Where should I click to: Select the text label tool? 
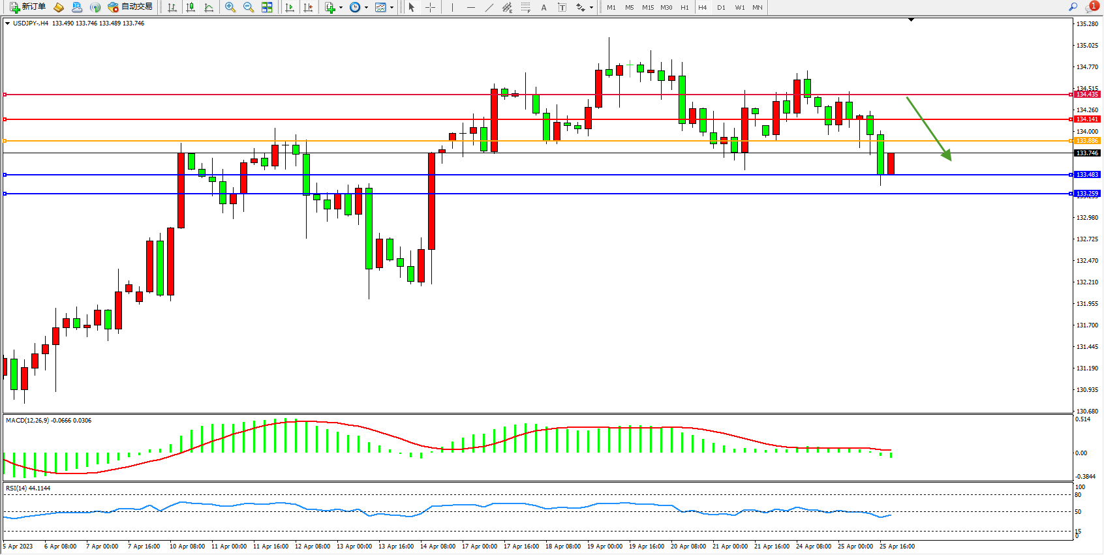pos(544,7)
